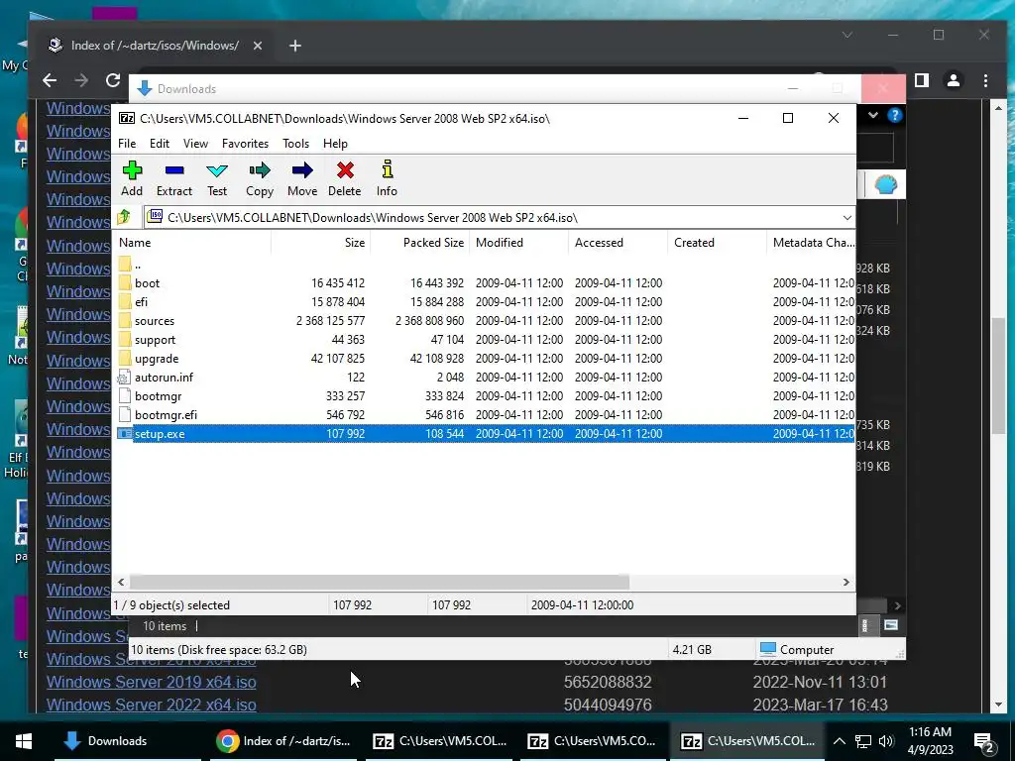Open the Help menu
Viewport: 1015px width, 761px height.
(335, 144)
